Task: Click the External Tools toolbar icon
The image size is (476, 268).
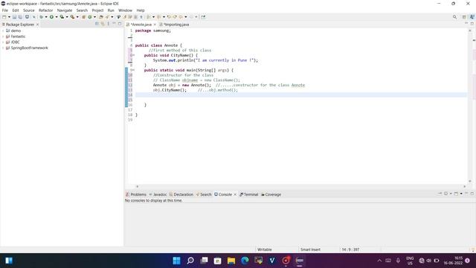Action: coord(72,17)
